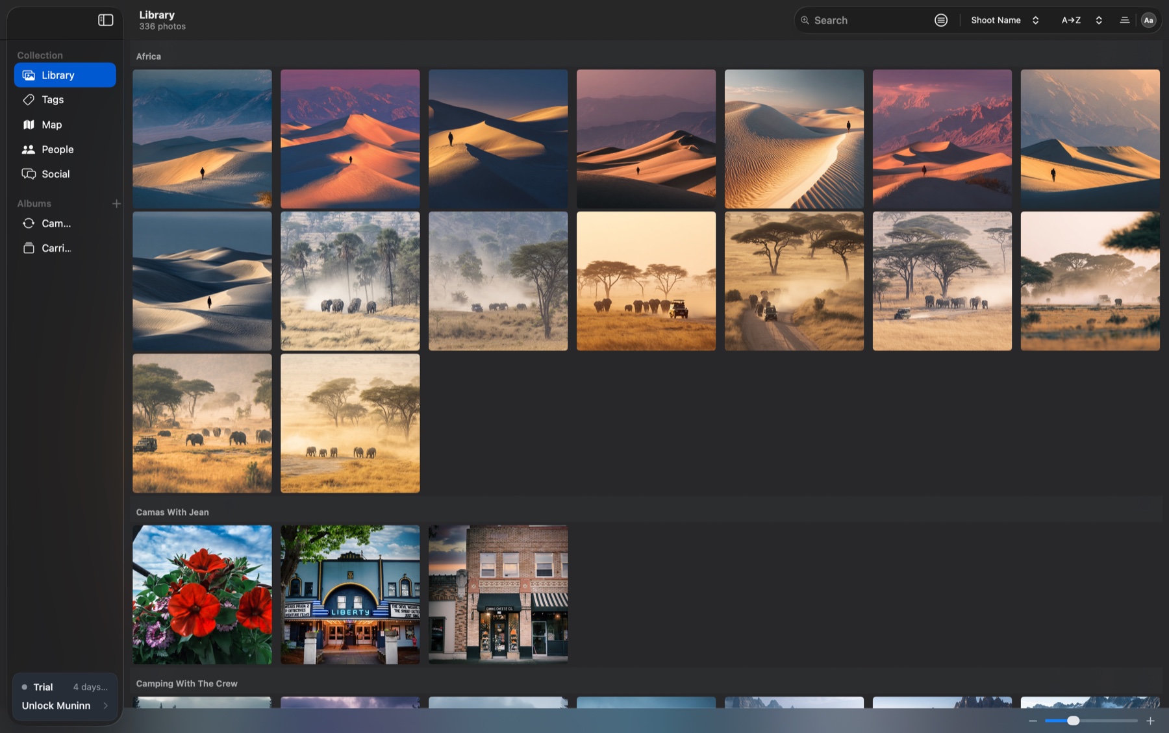Click the Albums section label

(x=34, y=204)
